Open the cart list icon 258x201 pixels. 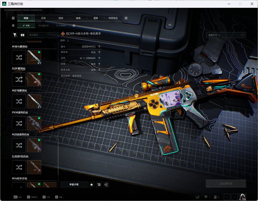pyautogui.click(x=99, y=185)
